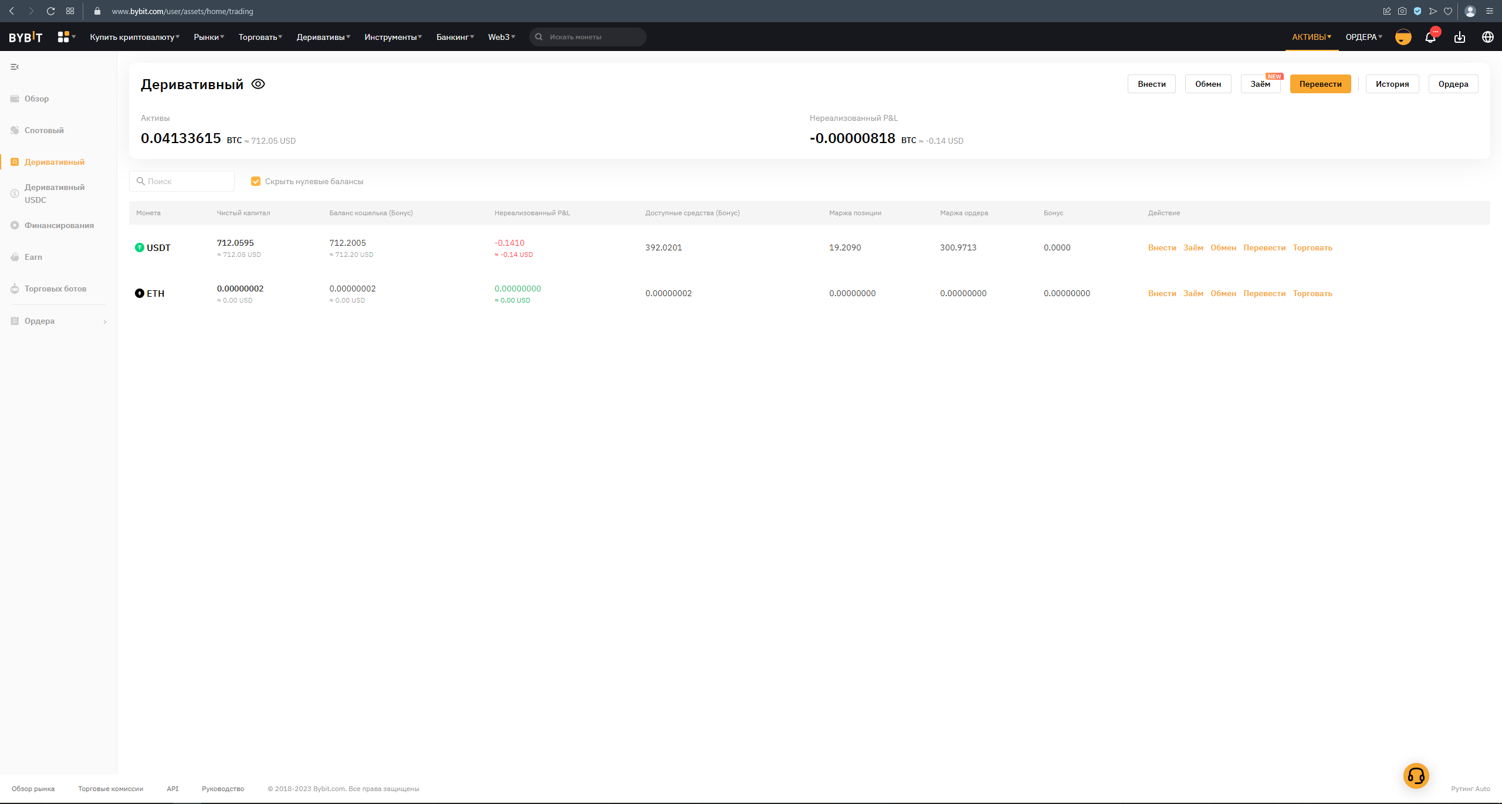
Task: Click the История button
Action: click(1392, 84)
